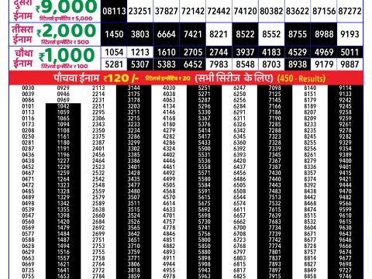Select fourth prize number 3937
The image size is (372, 279).
(x=245, y=53)
